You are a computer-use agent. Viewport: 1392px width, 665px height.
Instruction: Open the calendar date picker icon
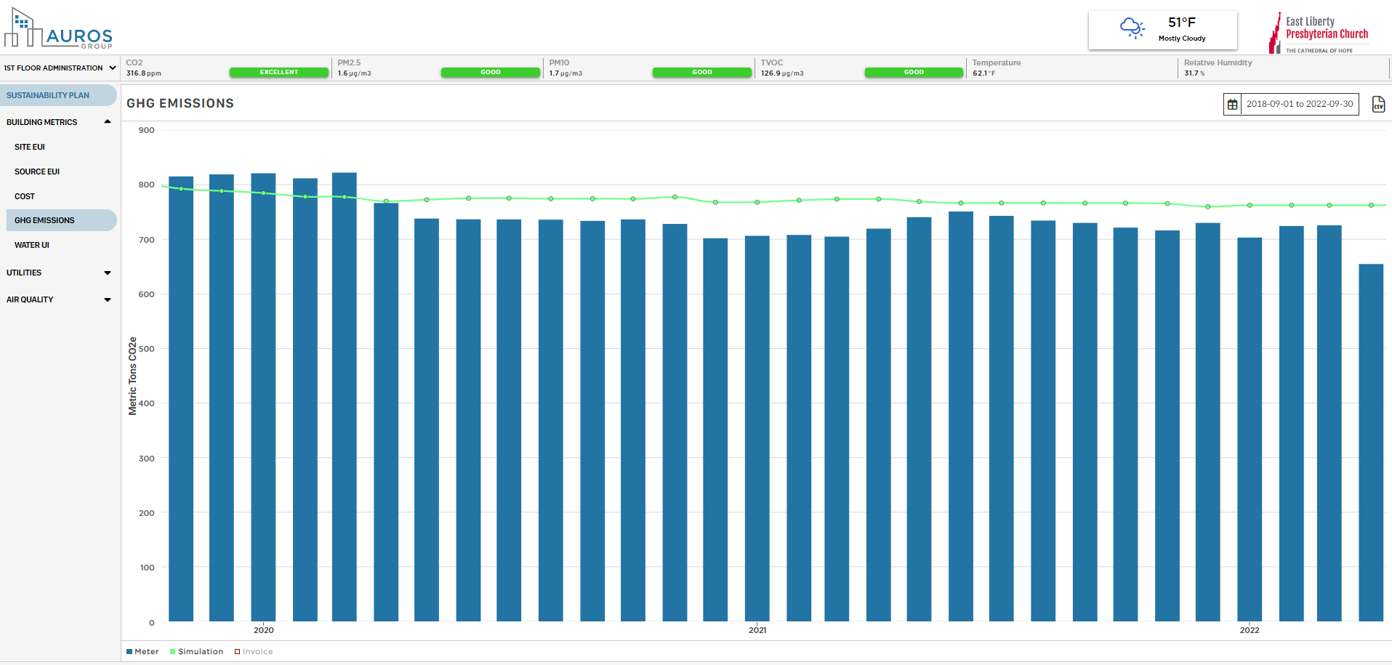click(1232, 105)
